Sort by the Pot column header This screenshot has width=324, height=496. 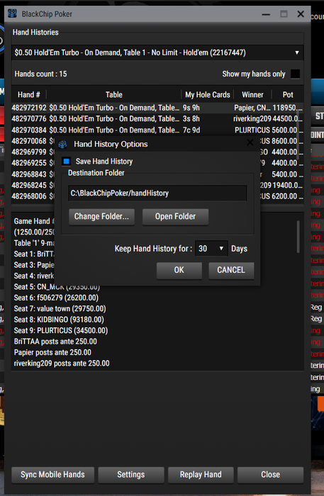pos(288,94)
